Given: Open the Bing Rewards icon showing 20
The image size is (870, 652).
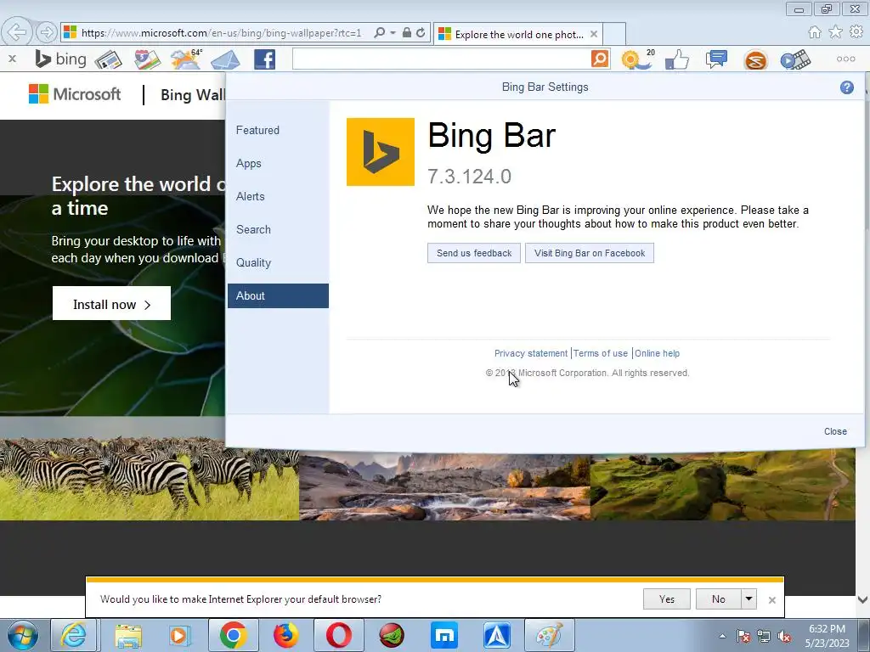Looking at the screenshot, I should pos(637,59).
